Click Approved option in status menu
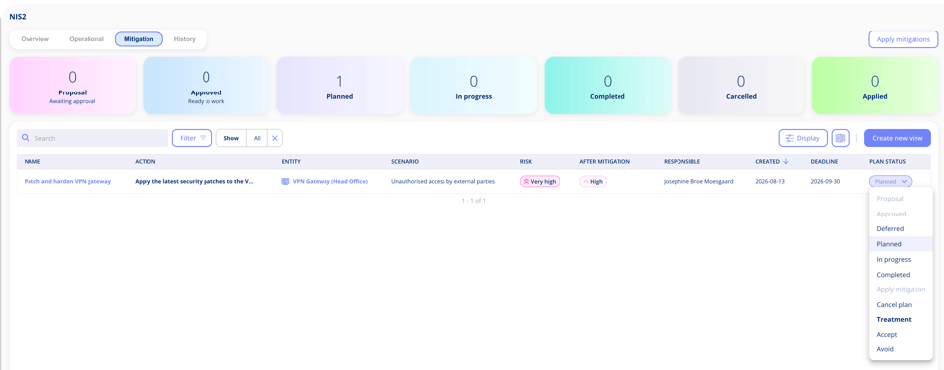Screen dimensions: 944x370 (902, 214)
